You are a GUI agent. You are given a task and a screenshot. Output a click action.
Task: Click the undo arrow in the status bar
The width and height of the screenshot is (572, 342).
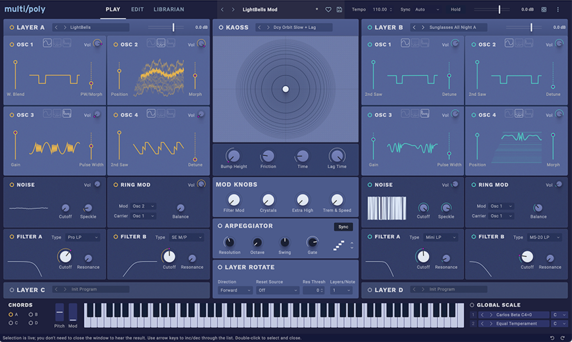tap(552, 338)
